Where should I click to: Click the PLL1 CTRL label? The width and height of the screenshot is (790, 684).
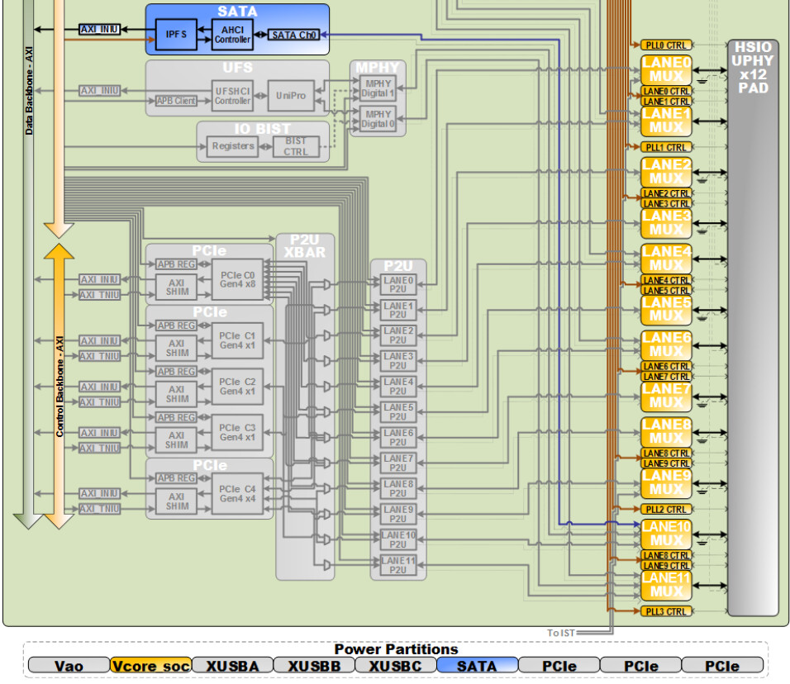[x=666, y=147]
